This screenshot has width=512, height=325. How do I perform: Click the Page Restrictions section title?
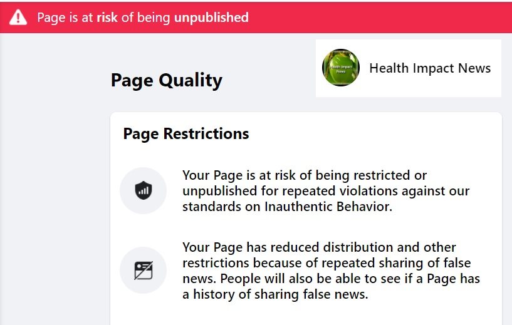coord(185,133)
